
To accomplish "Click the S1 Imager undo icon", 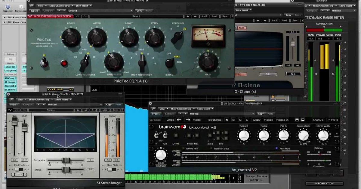I will click(17, 110).
